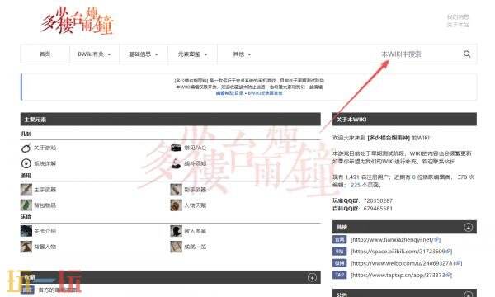
Task: Click the site logo at top left
Action: [77, 21]
